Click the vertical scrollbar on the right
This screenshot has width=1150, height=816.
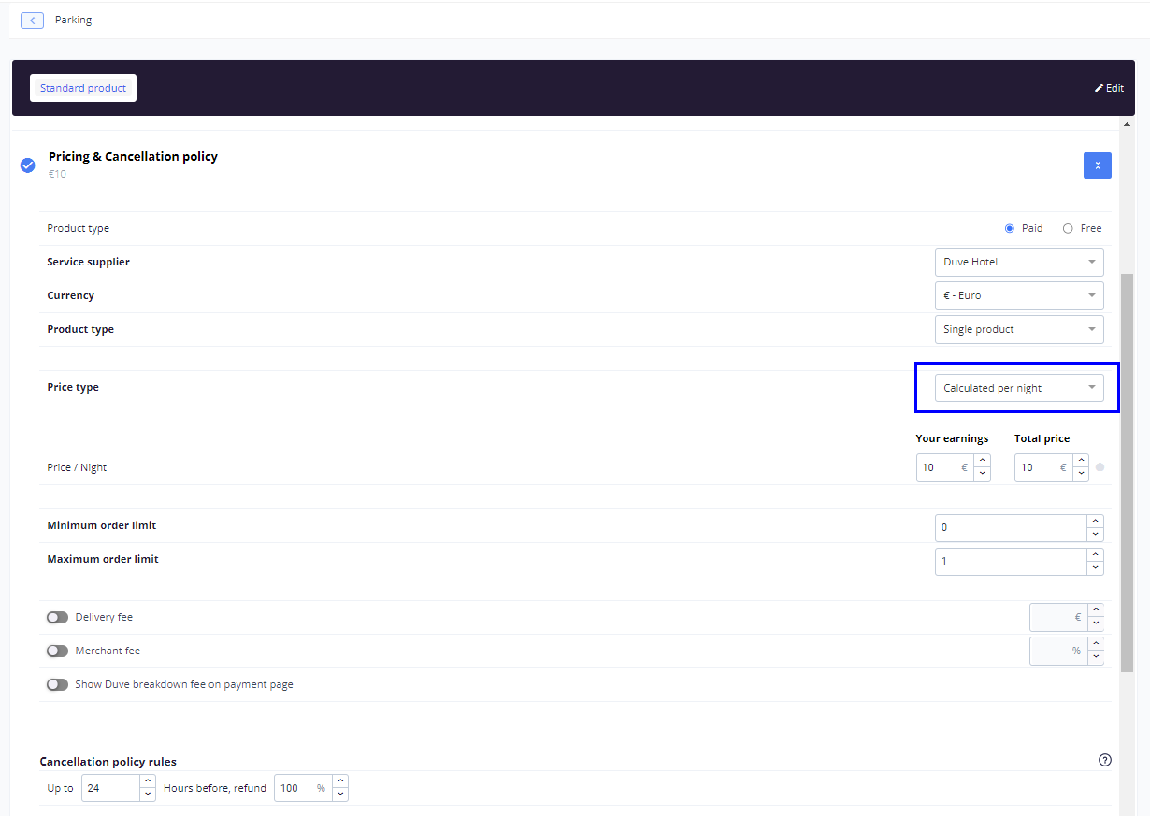pos(1127,467)
